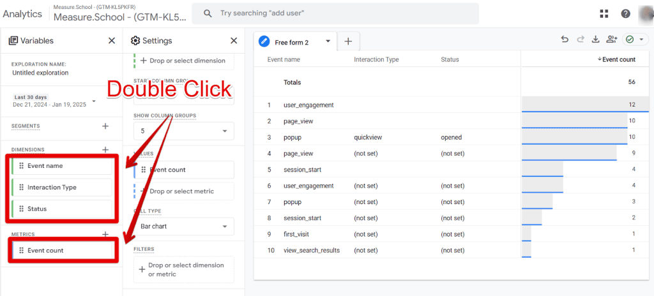Sort by Event count column header
Image resolution: width=654 pixels, height=296 pixels.
click(x=616, y=59)
